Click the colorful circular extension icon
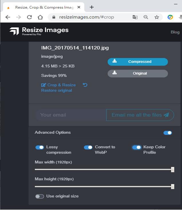Viewport: 182px width, 210px height. pyautogui.click(x=170, y=17)
